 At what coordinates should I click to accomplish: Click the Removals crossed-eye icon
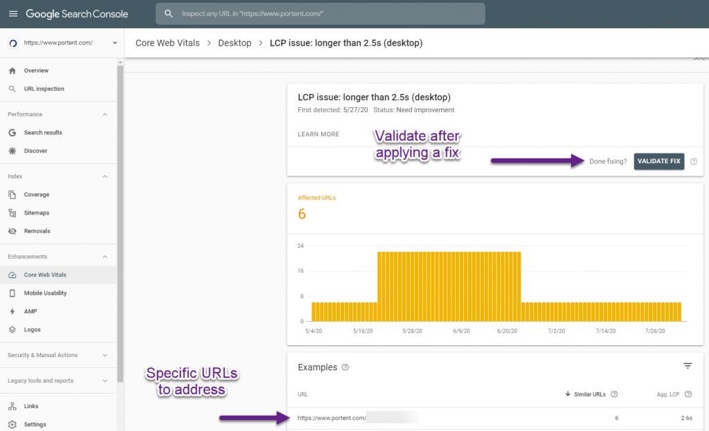tap(12, 231)
